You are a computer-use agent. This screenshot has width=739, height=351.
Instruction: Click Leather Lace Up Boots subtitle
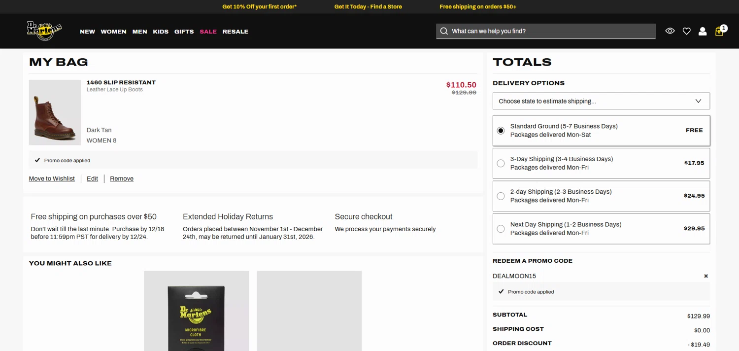[x=115, y=90]
